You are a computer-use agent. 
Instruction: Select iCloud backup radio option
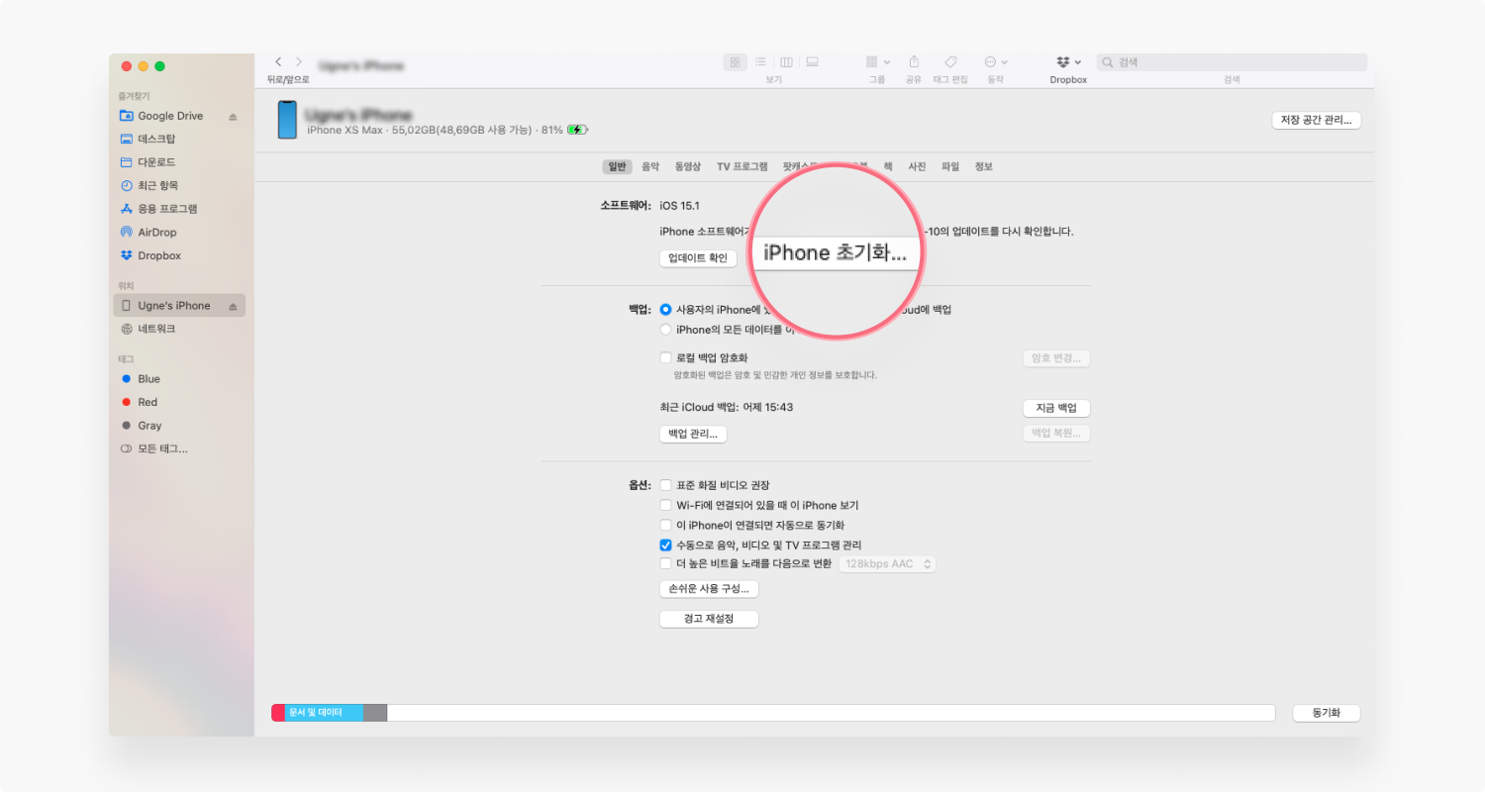click(665, 310)
